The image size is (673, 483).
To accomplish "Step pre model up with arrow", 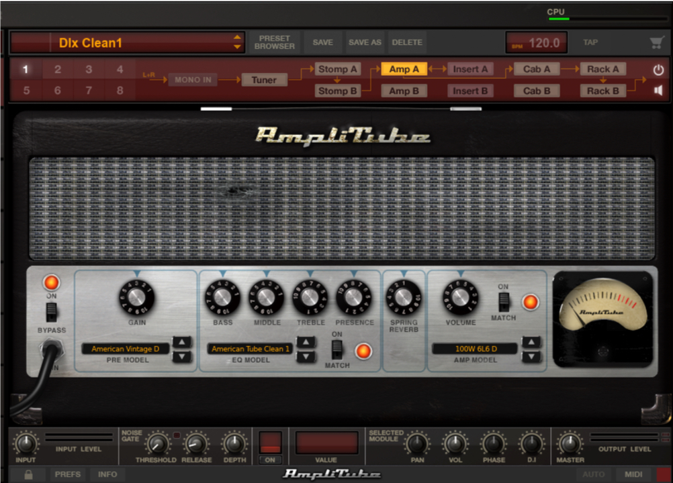I will (182, 342).
